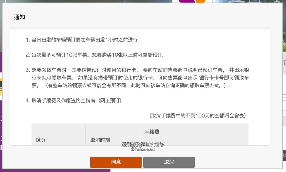Click the right sub-cell beneath 手续费 header
286x172 pixels.
[x=221, y=143]
